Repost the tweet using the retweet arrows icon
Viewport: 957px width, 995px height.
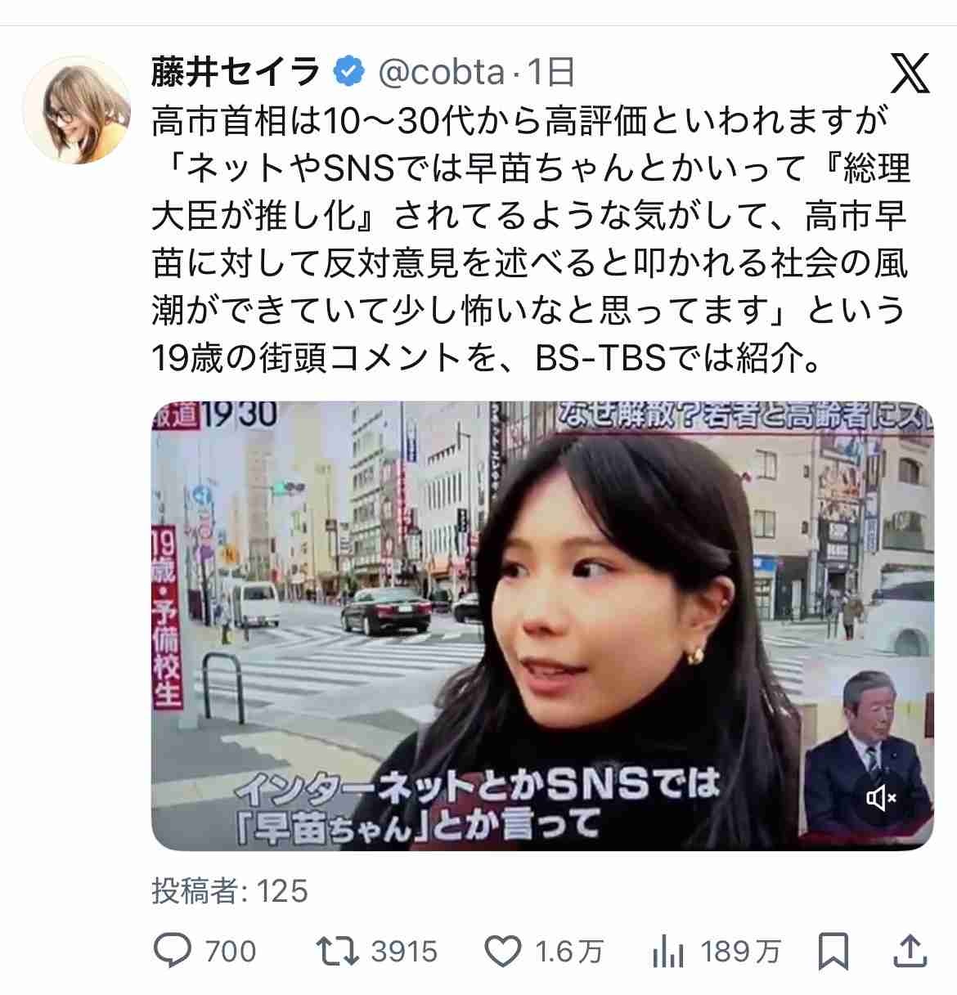(338, 951)
